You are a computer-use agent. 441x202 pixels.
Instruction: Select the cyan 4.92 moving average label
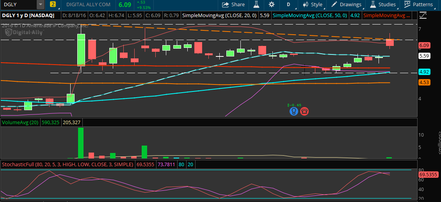tap(424, 72)
